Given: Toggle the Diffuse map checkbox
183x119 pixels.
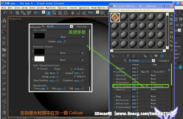Looking at the screenshot, I should coord(114,72).
